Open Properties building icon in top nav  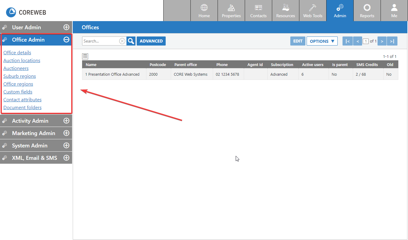pos(231,8)
